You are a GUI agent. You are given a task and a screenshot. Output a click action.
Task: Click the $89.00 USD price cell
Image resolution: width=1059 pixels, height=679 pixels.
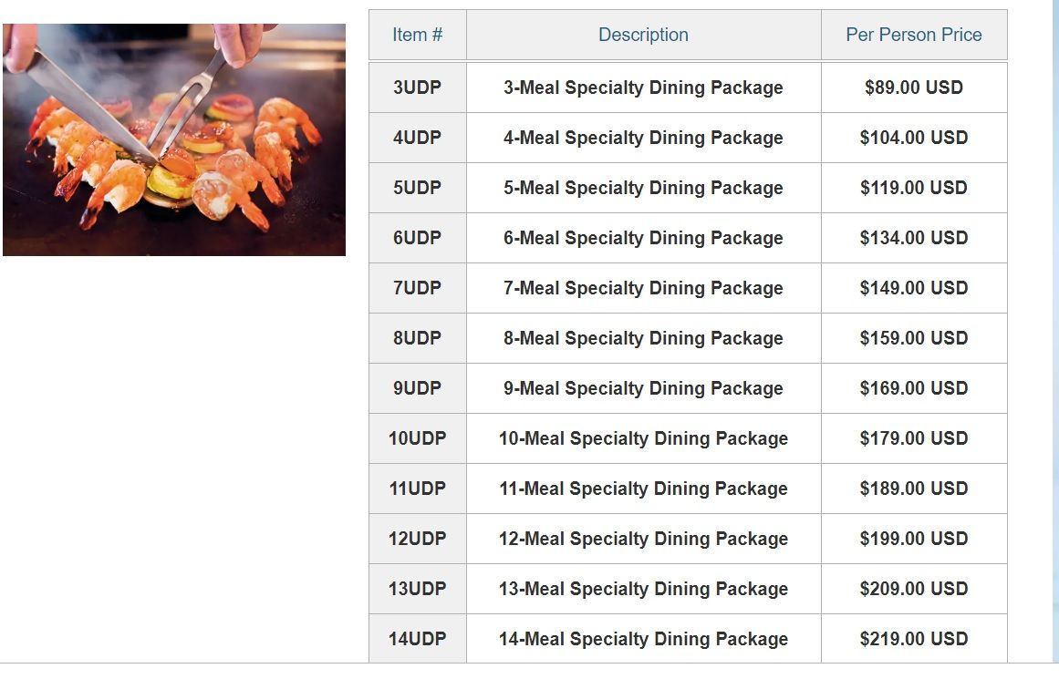coord(914,87)
